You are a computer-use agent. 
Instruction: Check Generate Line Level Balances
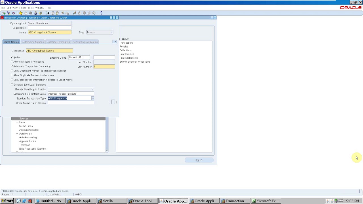pyautogui.click(x=12, y=84)
